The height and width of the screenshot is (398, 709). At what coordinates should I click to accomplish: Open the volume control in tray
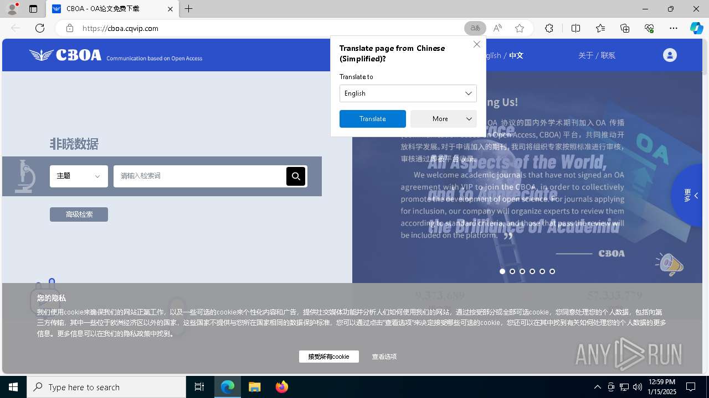click(x=638, y=387)
